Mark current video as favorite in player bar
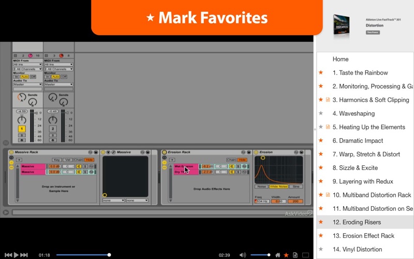The image size is (414, 259). pos(286,255)
